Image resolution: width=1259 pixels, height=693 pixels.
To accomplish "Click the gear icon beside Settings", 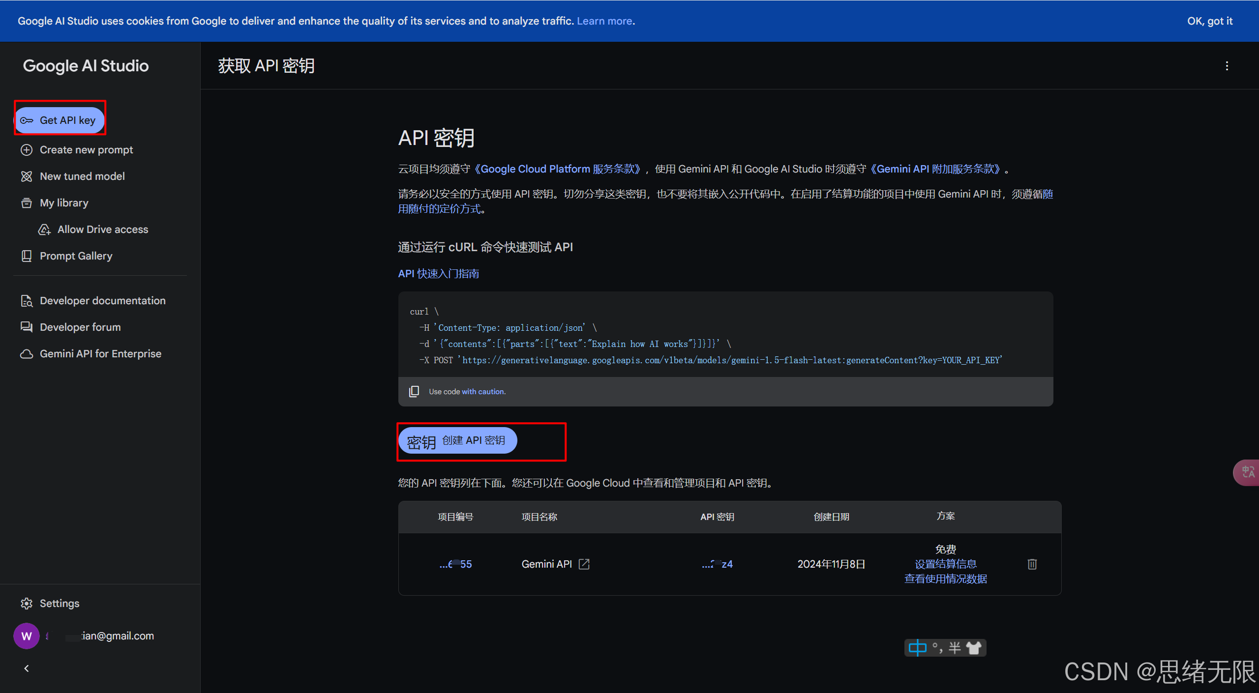I will click(x=27, y=604).
